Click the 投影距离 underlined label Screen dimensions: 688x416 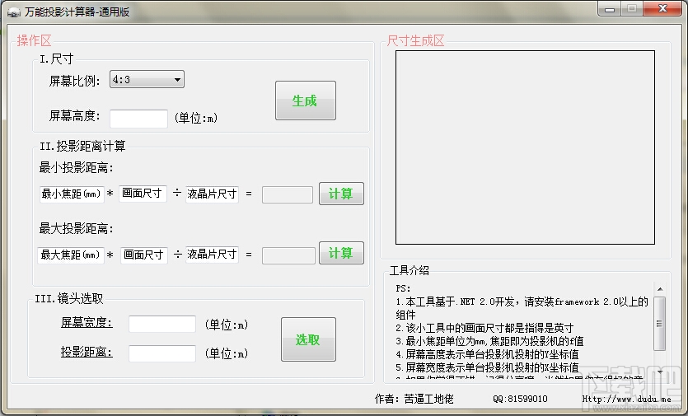pyautogui.click(x=87, y=352)
